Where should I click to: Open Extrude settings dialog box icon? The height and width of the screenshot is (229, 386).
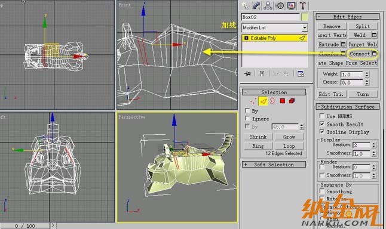[344, 45]
